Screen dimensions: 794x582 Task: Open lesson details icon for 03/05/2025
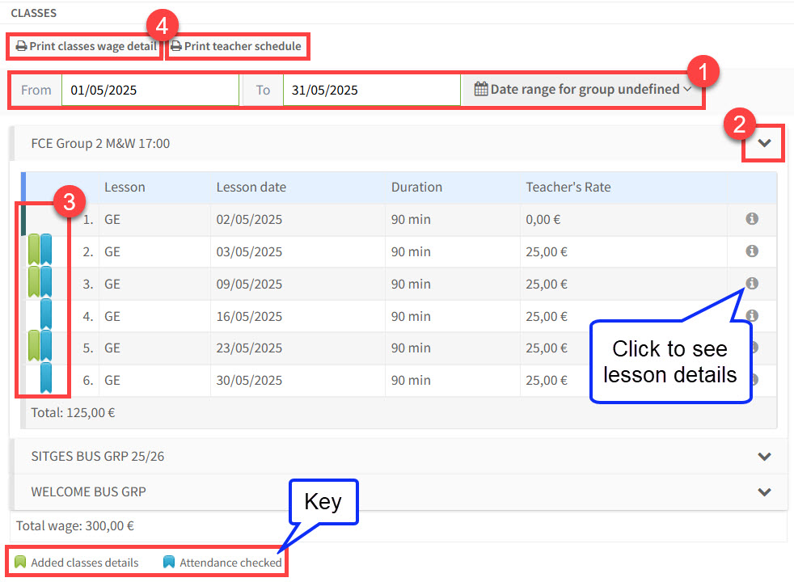(751, 251)
